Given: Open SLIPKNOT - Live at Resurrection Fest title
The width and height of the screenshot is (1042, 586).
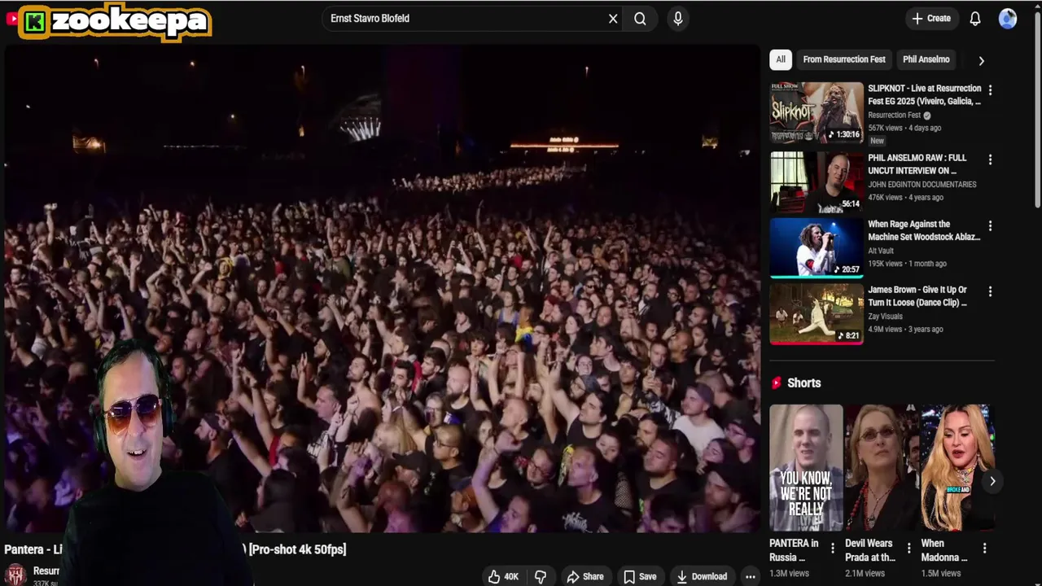Looking at the screenshot, I should [x=924, y=94].
